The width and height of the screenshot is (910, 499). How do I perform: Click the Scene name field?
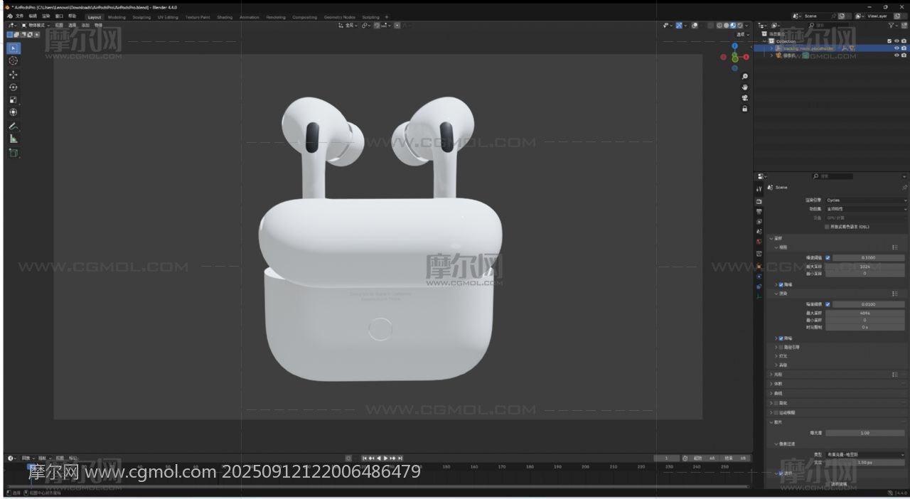[x=816, y=16]
